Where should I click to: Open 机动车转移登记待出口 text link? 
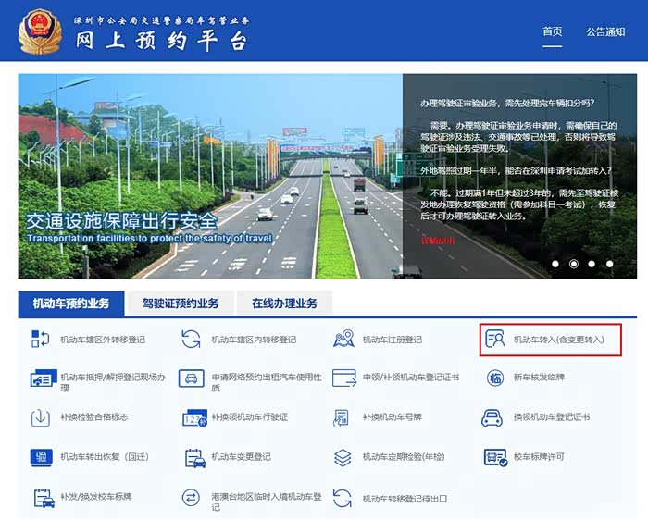[405, 499]
